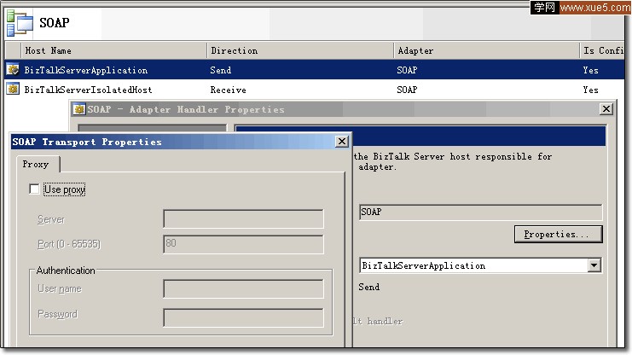This screenshot has height=355, width=632.
Task: Close the Adapter Handler Properties window
Action: click(x=606, y=109)
